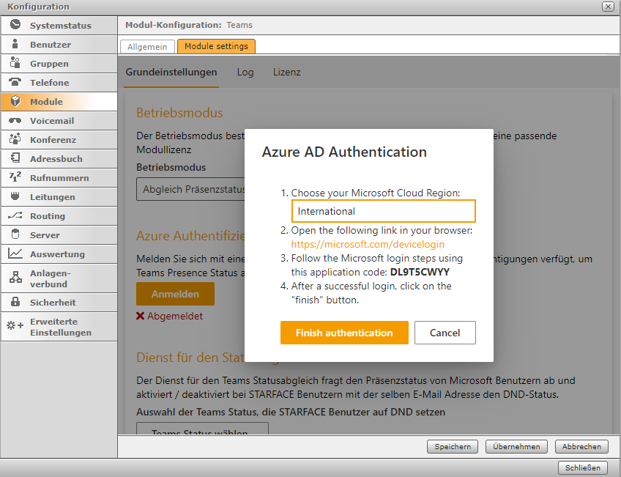Click the Leitungen plug icon

click(15, 196)
